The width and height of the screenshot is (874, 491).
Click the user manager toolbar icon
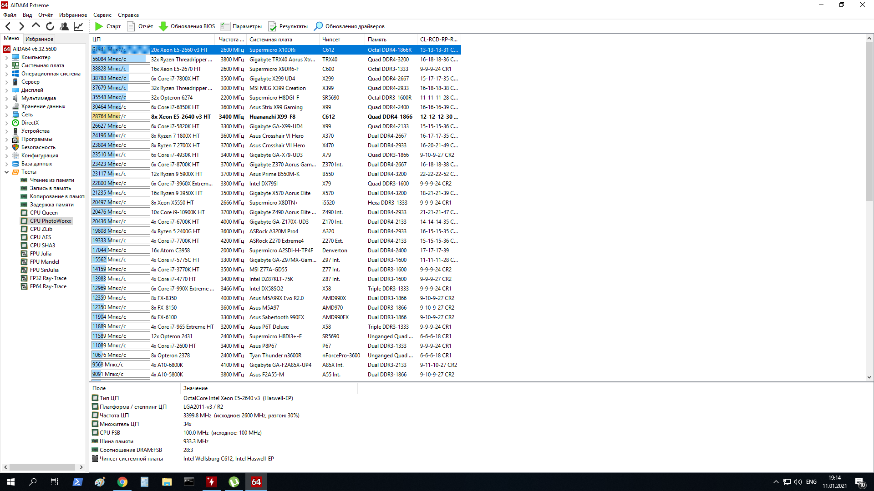(x=64, y=26)
